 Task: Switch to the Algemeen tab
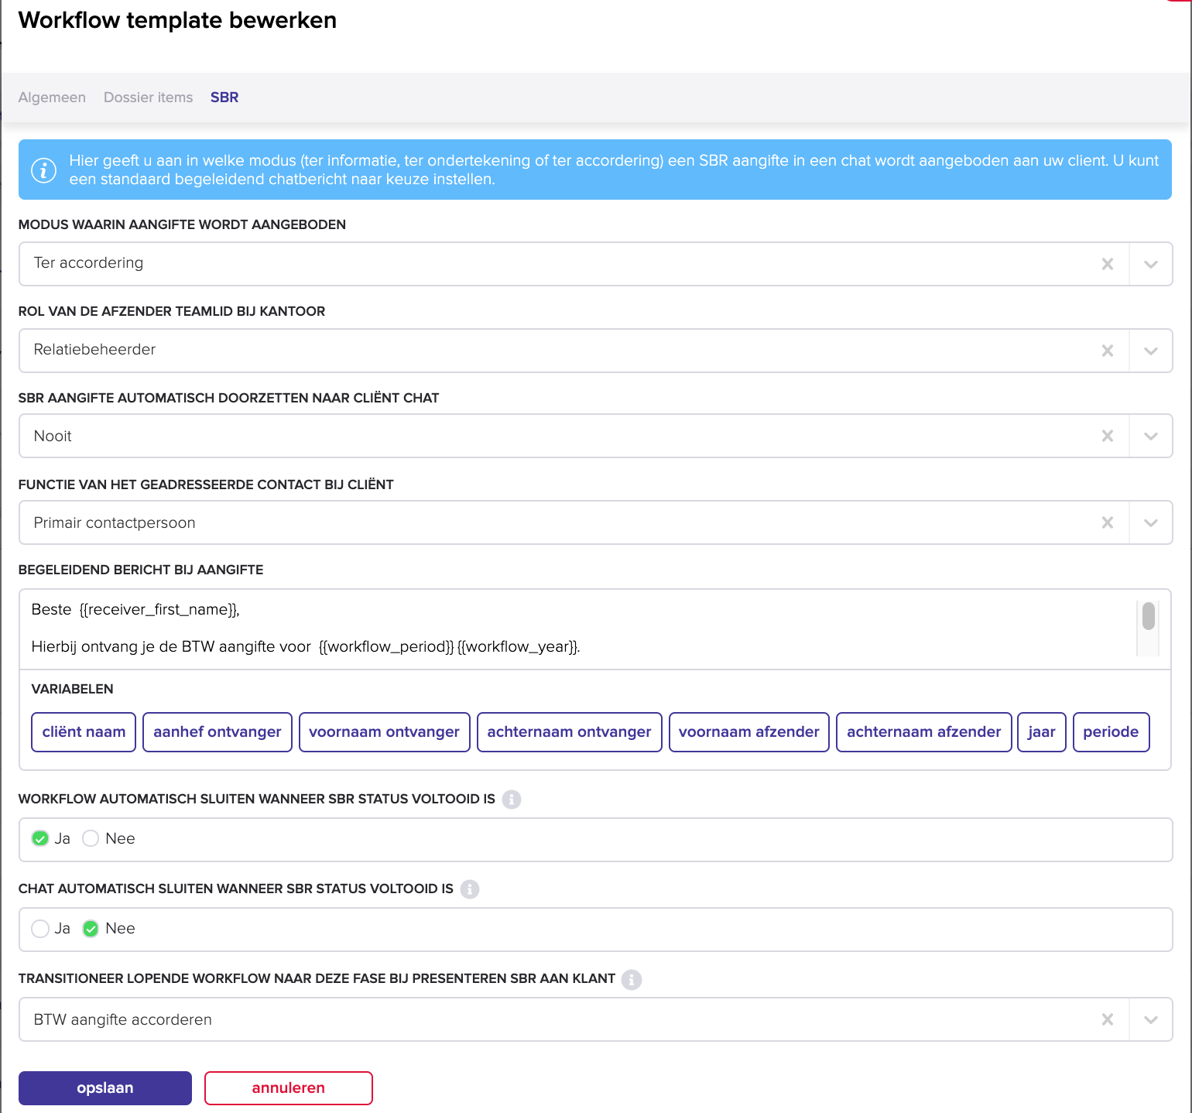pos(52,98)
